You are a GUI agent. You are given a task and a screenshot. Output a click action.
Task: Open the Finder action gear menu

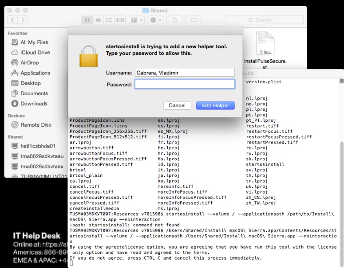point(155,20)
